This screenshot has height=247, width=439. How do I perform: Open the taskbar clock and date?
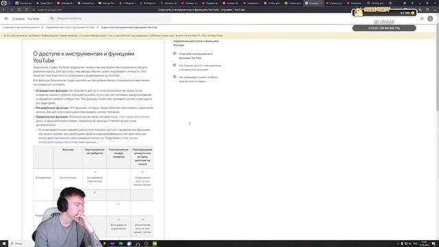coord(424,244)
